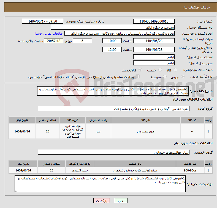
Task: Click the announcement date field 1404/06/17 - 09:50
Action: pyautogui.click(x=43, y=21)
